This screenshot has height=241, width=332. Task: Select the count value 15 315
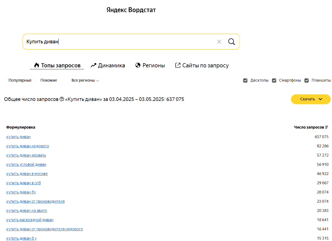[x=323, y=238]
